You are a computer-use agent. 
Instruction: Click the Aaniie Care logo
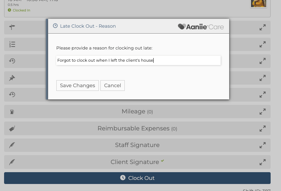201,27
